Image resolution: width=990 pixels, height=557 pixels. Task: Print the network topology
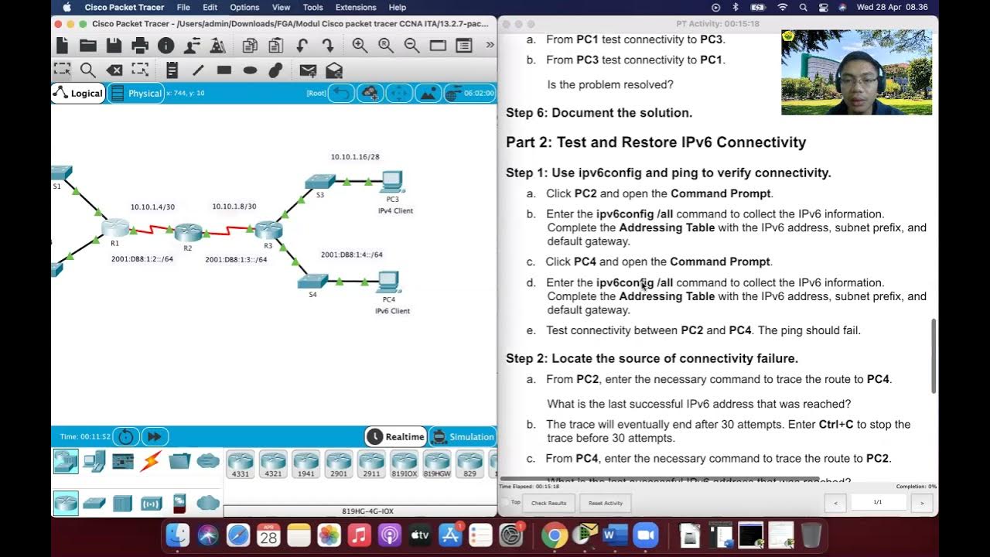140,46
